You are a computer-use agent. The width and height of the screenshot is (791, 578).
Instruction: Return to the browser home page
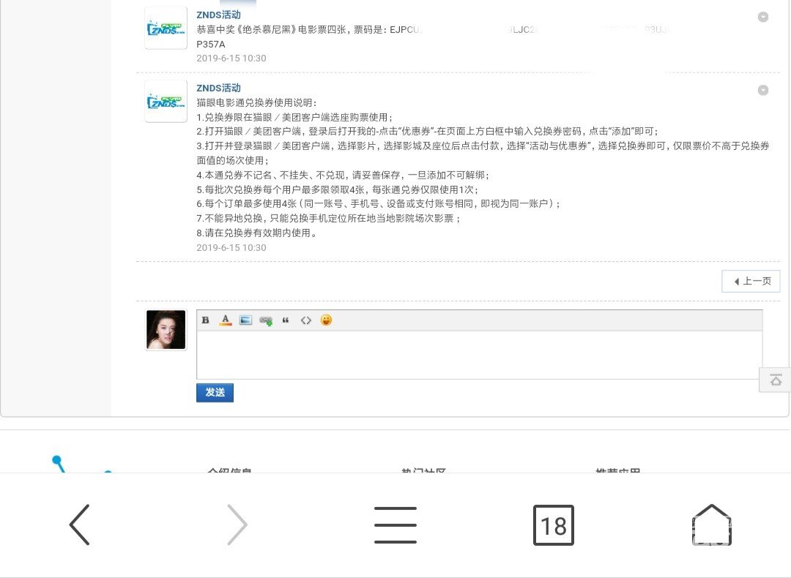(x=711, y=525)
